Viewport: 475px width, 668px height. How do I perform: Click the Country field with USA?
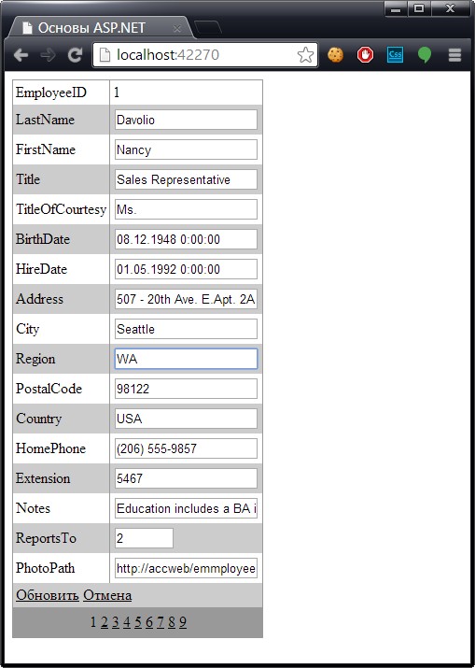pyautogui.click(x=186, y=419)
